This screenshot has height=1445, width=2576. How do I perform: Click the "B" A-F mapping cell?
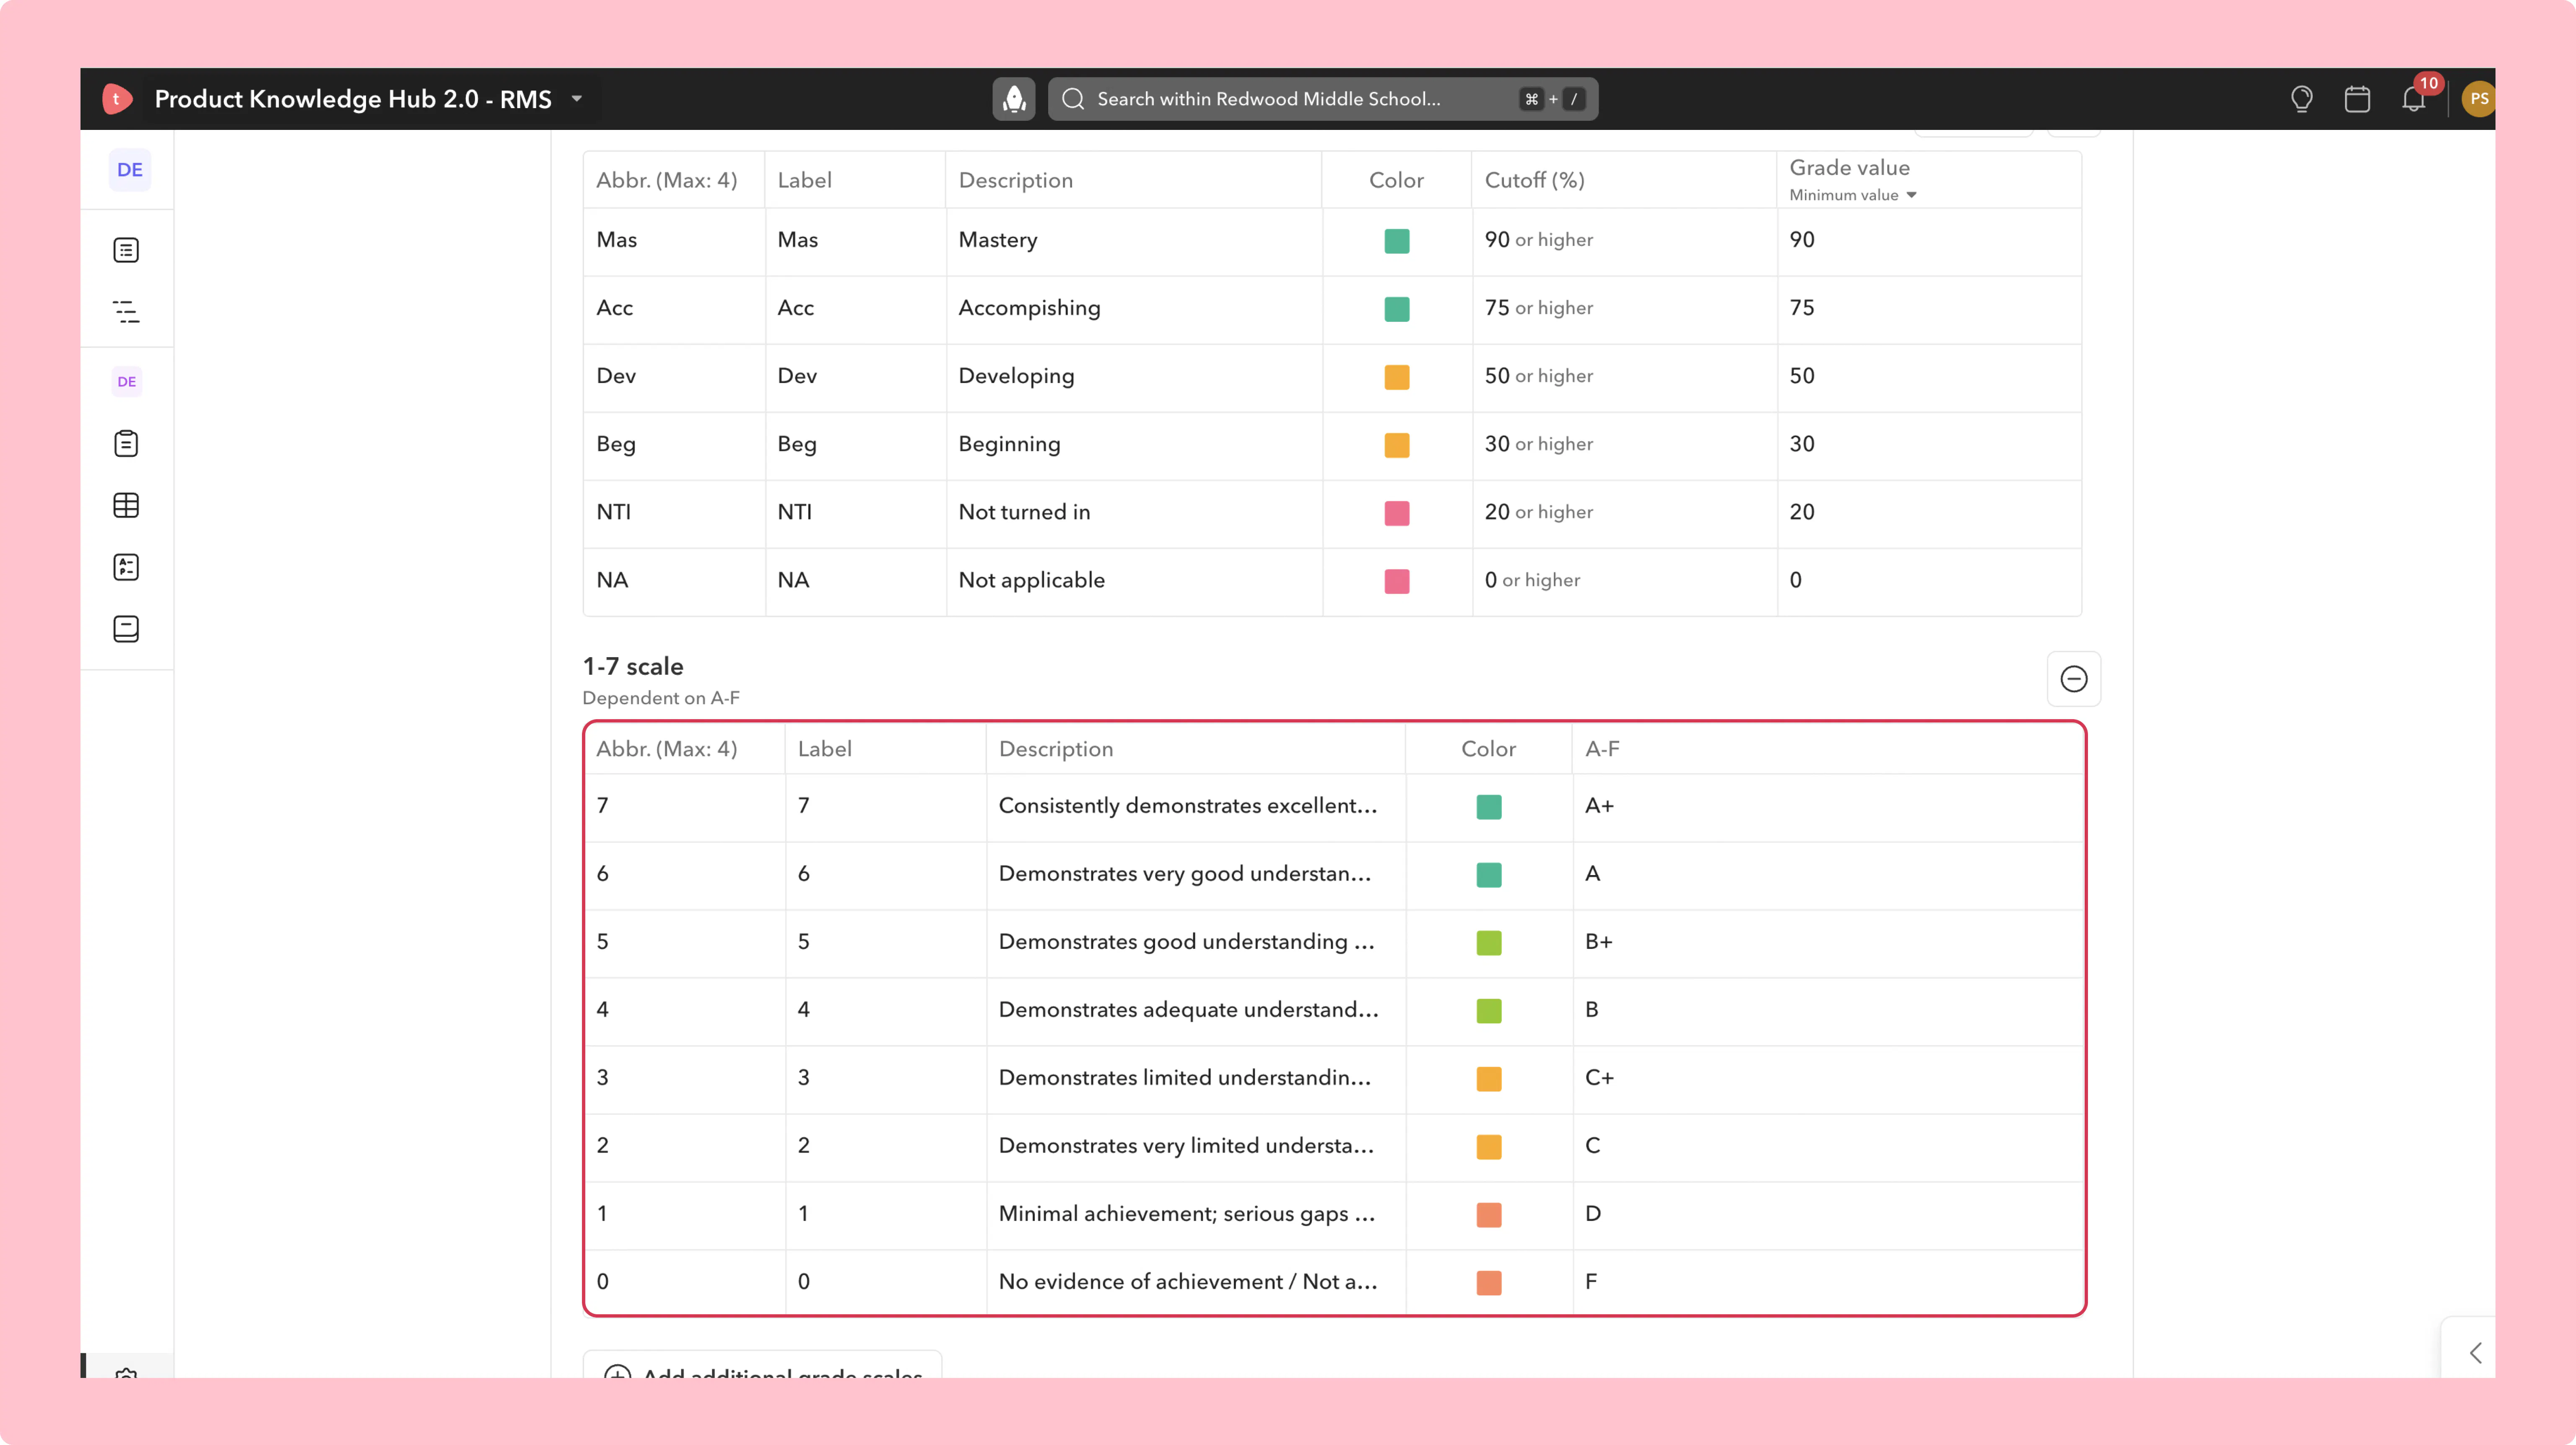click(1828, 1010)
